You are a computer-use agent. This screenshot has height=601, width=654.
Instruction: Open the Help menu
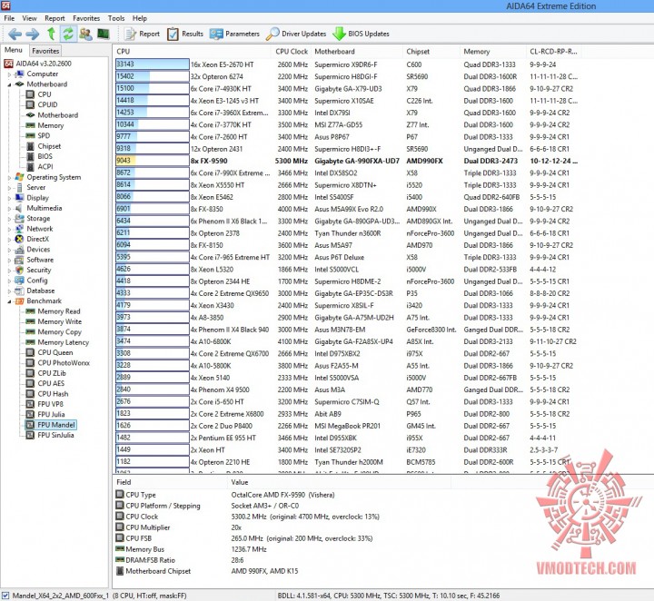[140, 18]
